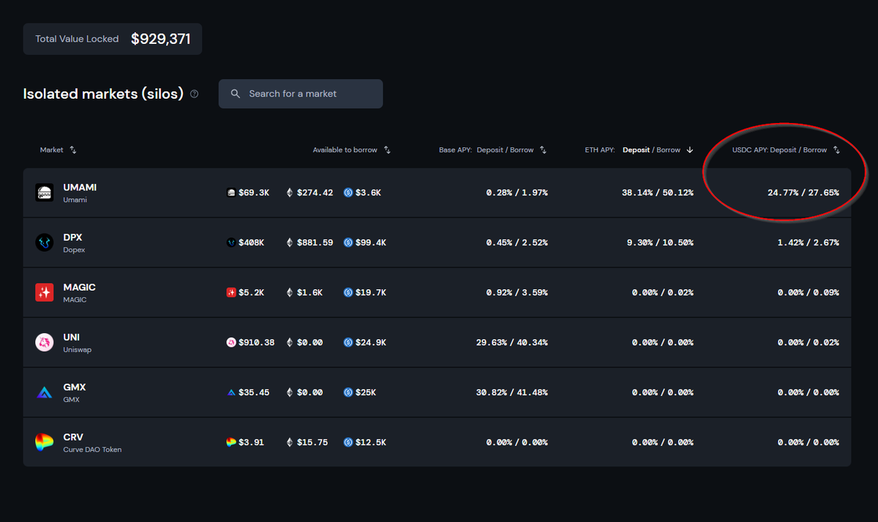Screen dimensions: 878x522
Task: Click MAGIC ETH APY 0.00% / 0.02%
Action: pyautogui.click(x=663, y=292)
